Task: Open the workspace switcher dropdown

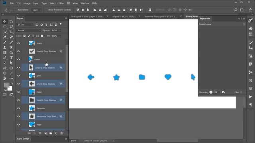Action: pos(243,10)
